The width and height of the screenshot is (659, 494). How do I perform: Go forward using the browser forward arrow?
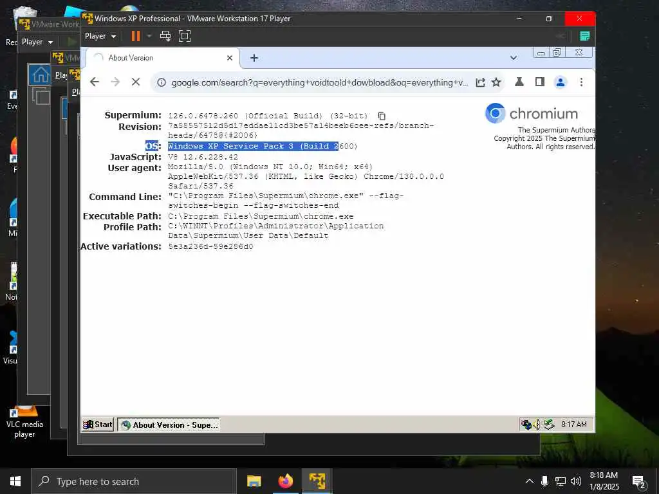(x=115, y=82)
